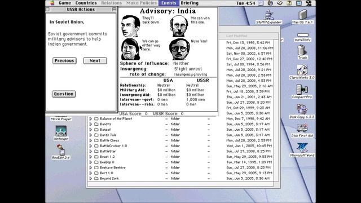Select the Microsoft Word icon
This screenshot has width=361, height=203.
[x=302, y=148]
